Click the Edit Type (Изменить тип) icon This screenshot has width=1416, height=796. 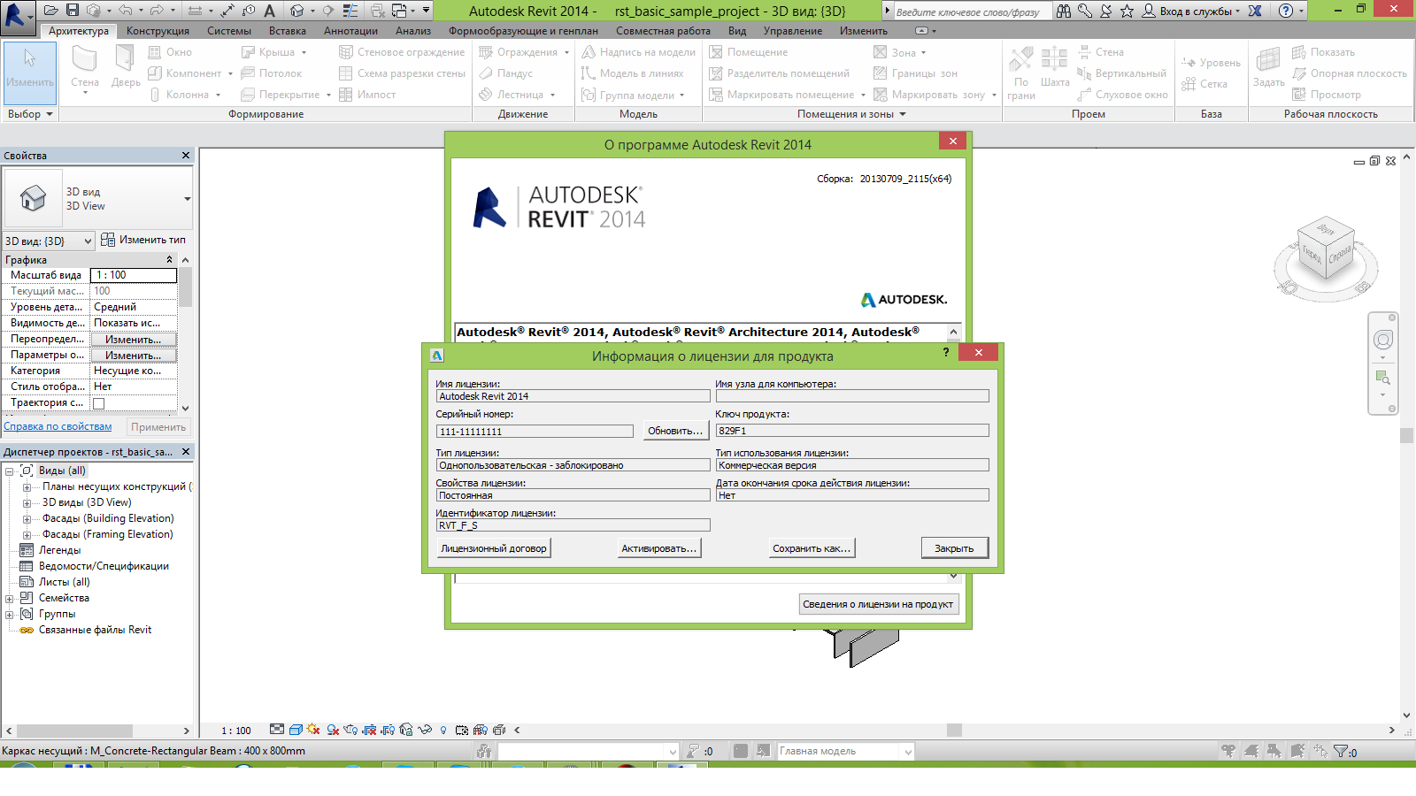[108, 240]
